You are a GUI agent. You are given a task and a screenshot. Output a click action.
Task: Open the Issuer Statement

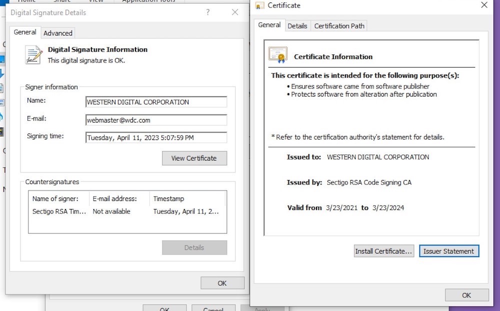(448, 251)
